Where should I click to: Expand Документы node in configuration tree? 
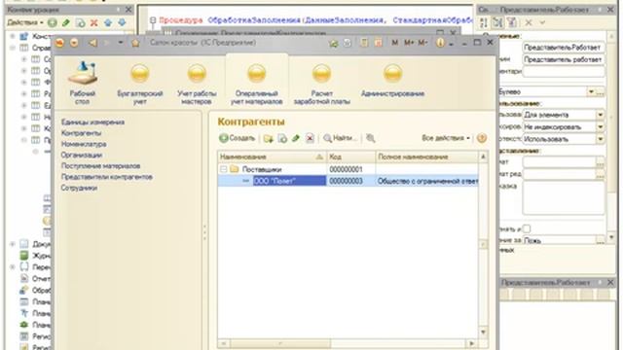coord(13,244)
